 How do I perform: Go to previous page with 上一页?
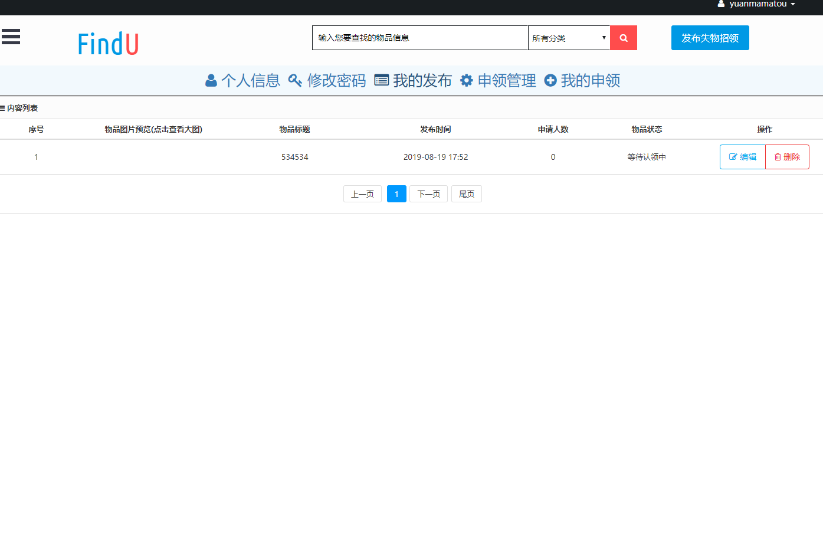click(x=362, y=194)
